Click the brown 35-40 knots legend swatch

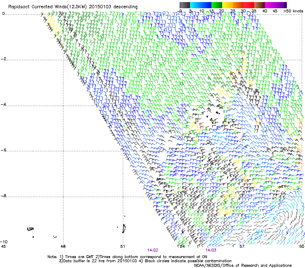click(x=260, y=5)
